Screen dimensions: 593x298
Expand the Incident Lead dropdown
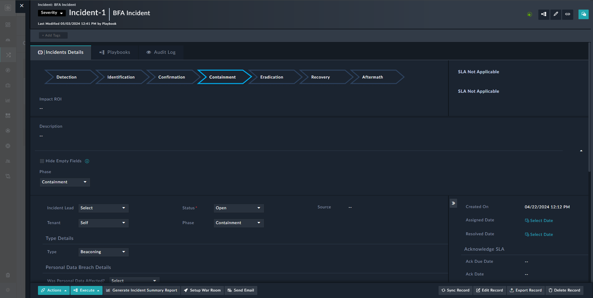coord(103,208)
